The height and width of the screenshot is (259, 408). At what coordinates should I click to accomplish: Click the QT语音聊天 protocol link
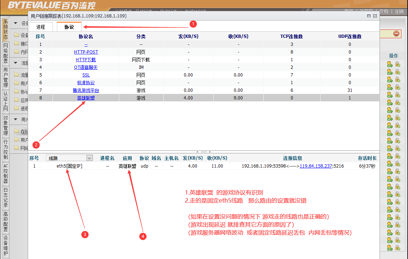[x=86, y=67]
